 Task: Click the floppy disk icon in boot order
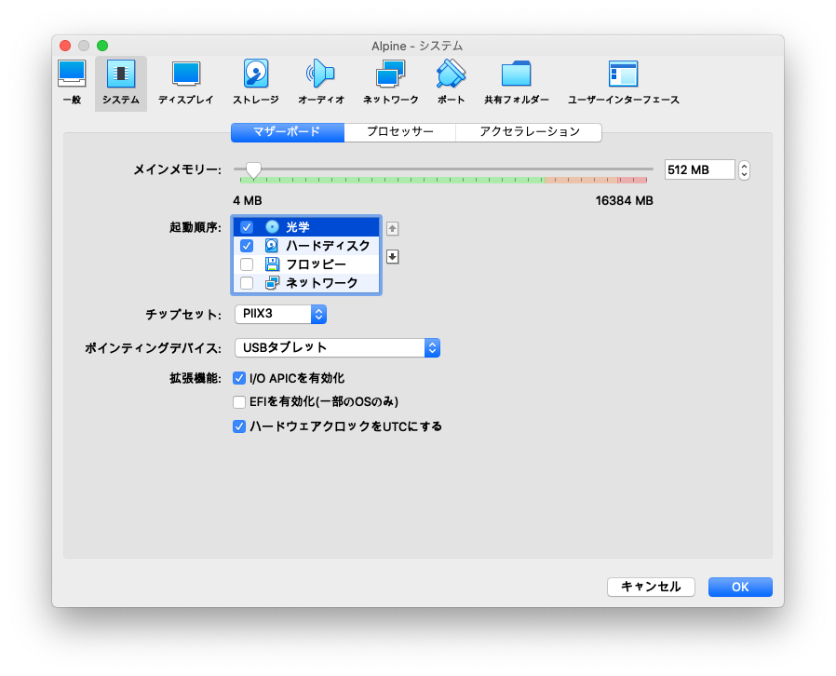point(272,264)
